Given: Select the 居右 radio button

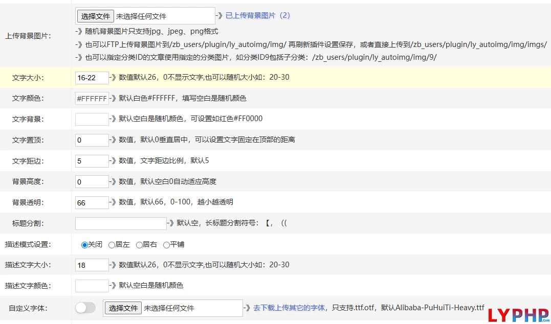Looking at the screenshot, I should (139, 245).
